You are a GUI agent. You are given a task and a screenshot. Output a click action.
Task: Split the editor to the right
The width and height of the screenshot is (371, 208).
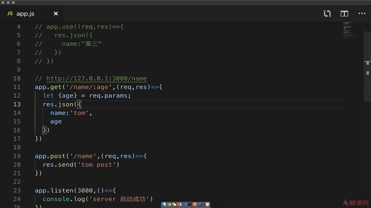344,13
